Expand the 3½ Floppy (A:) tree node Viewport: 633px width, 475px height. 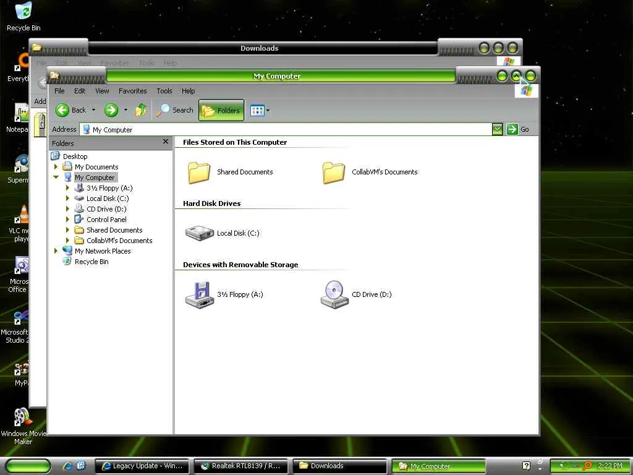(67, 188)
